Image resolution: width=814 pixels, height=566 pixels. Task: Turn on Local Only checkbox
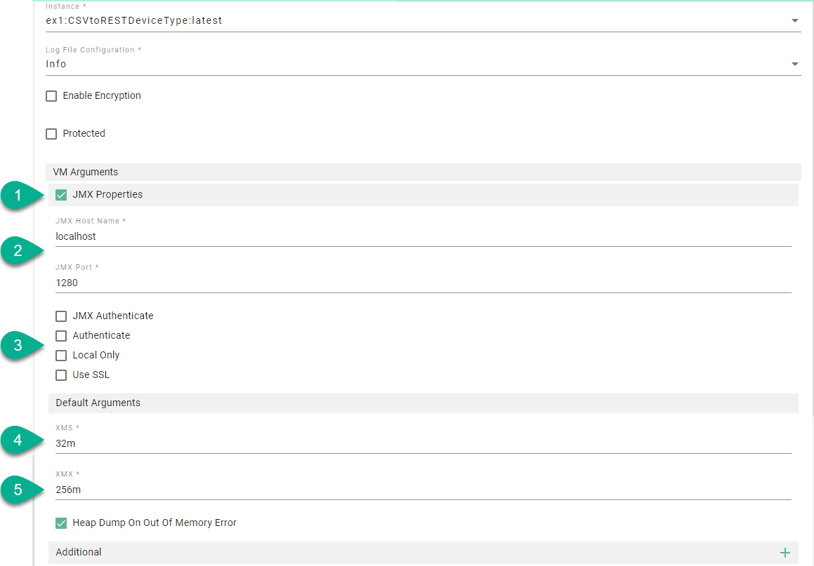[61, 356]
